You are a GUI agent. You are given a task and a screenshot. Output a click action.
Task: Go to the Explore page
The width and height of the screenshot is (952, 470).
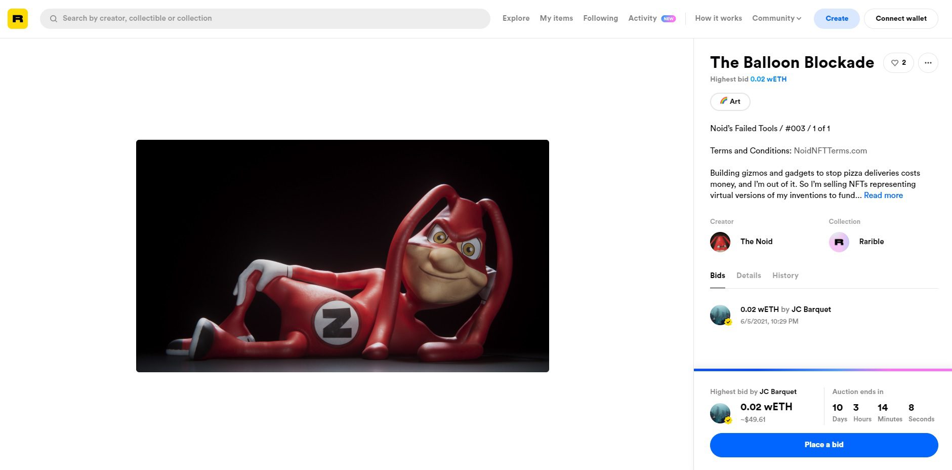tap(516, 18)
